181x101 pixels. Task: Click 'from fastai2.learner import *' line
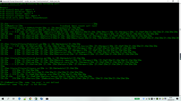point(16,14)
